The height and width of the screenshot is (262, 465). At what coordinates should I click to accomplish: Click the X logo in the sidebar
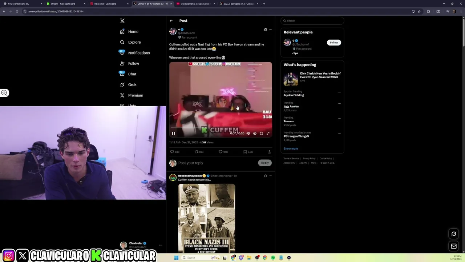(x=122, y=21)
